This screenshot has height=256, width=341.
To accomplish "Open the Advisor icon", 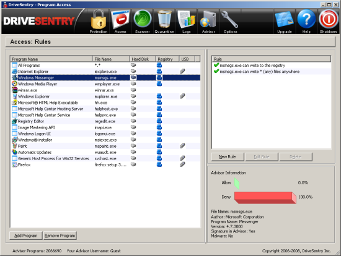I will pyautogui.click(x=208, y=21).
